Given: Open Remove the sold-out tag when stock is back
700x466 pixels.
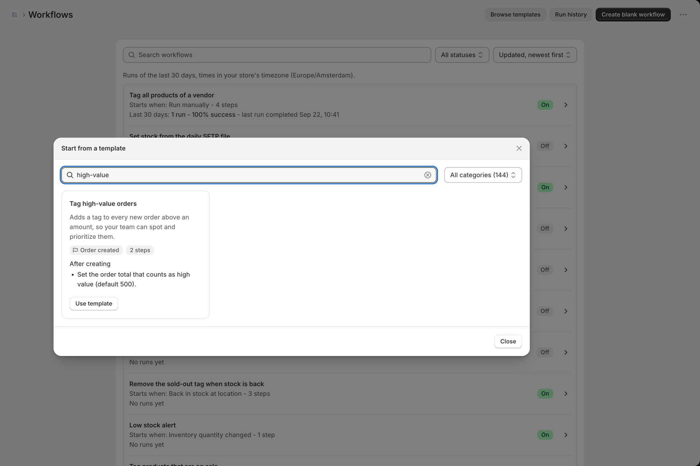Looking at the screenshot, I should click(x=197, y=384).
